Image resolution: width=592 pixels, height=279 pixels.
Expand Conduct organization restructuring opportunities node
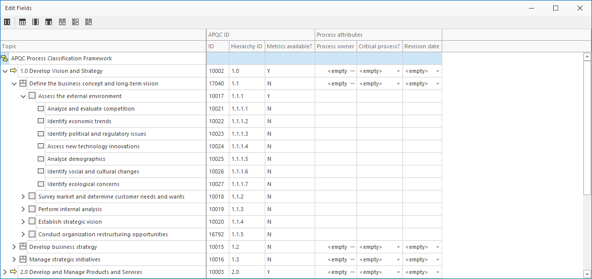pyautogui.click(x=23, y=234)
